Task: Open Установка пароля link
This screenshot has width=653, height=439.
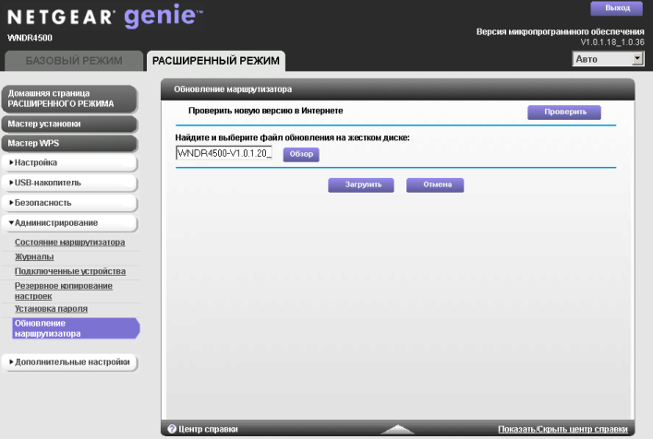Action: [51, 308]
